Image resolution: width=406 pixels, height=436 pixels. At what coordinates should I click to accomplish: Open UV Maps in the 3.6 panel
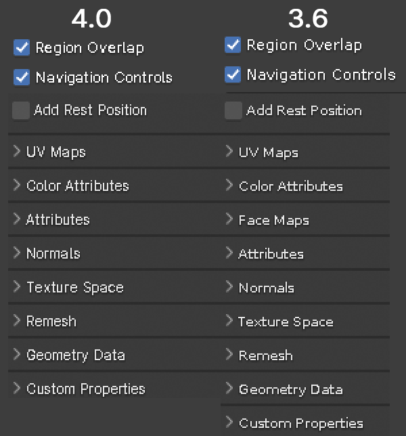coord(268,152)
